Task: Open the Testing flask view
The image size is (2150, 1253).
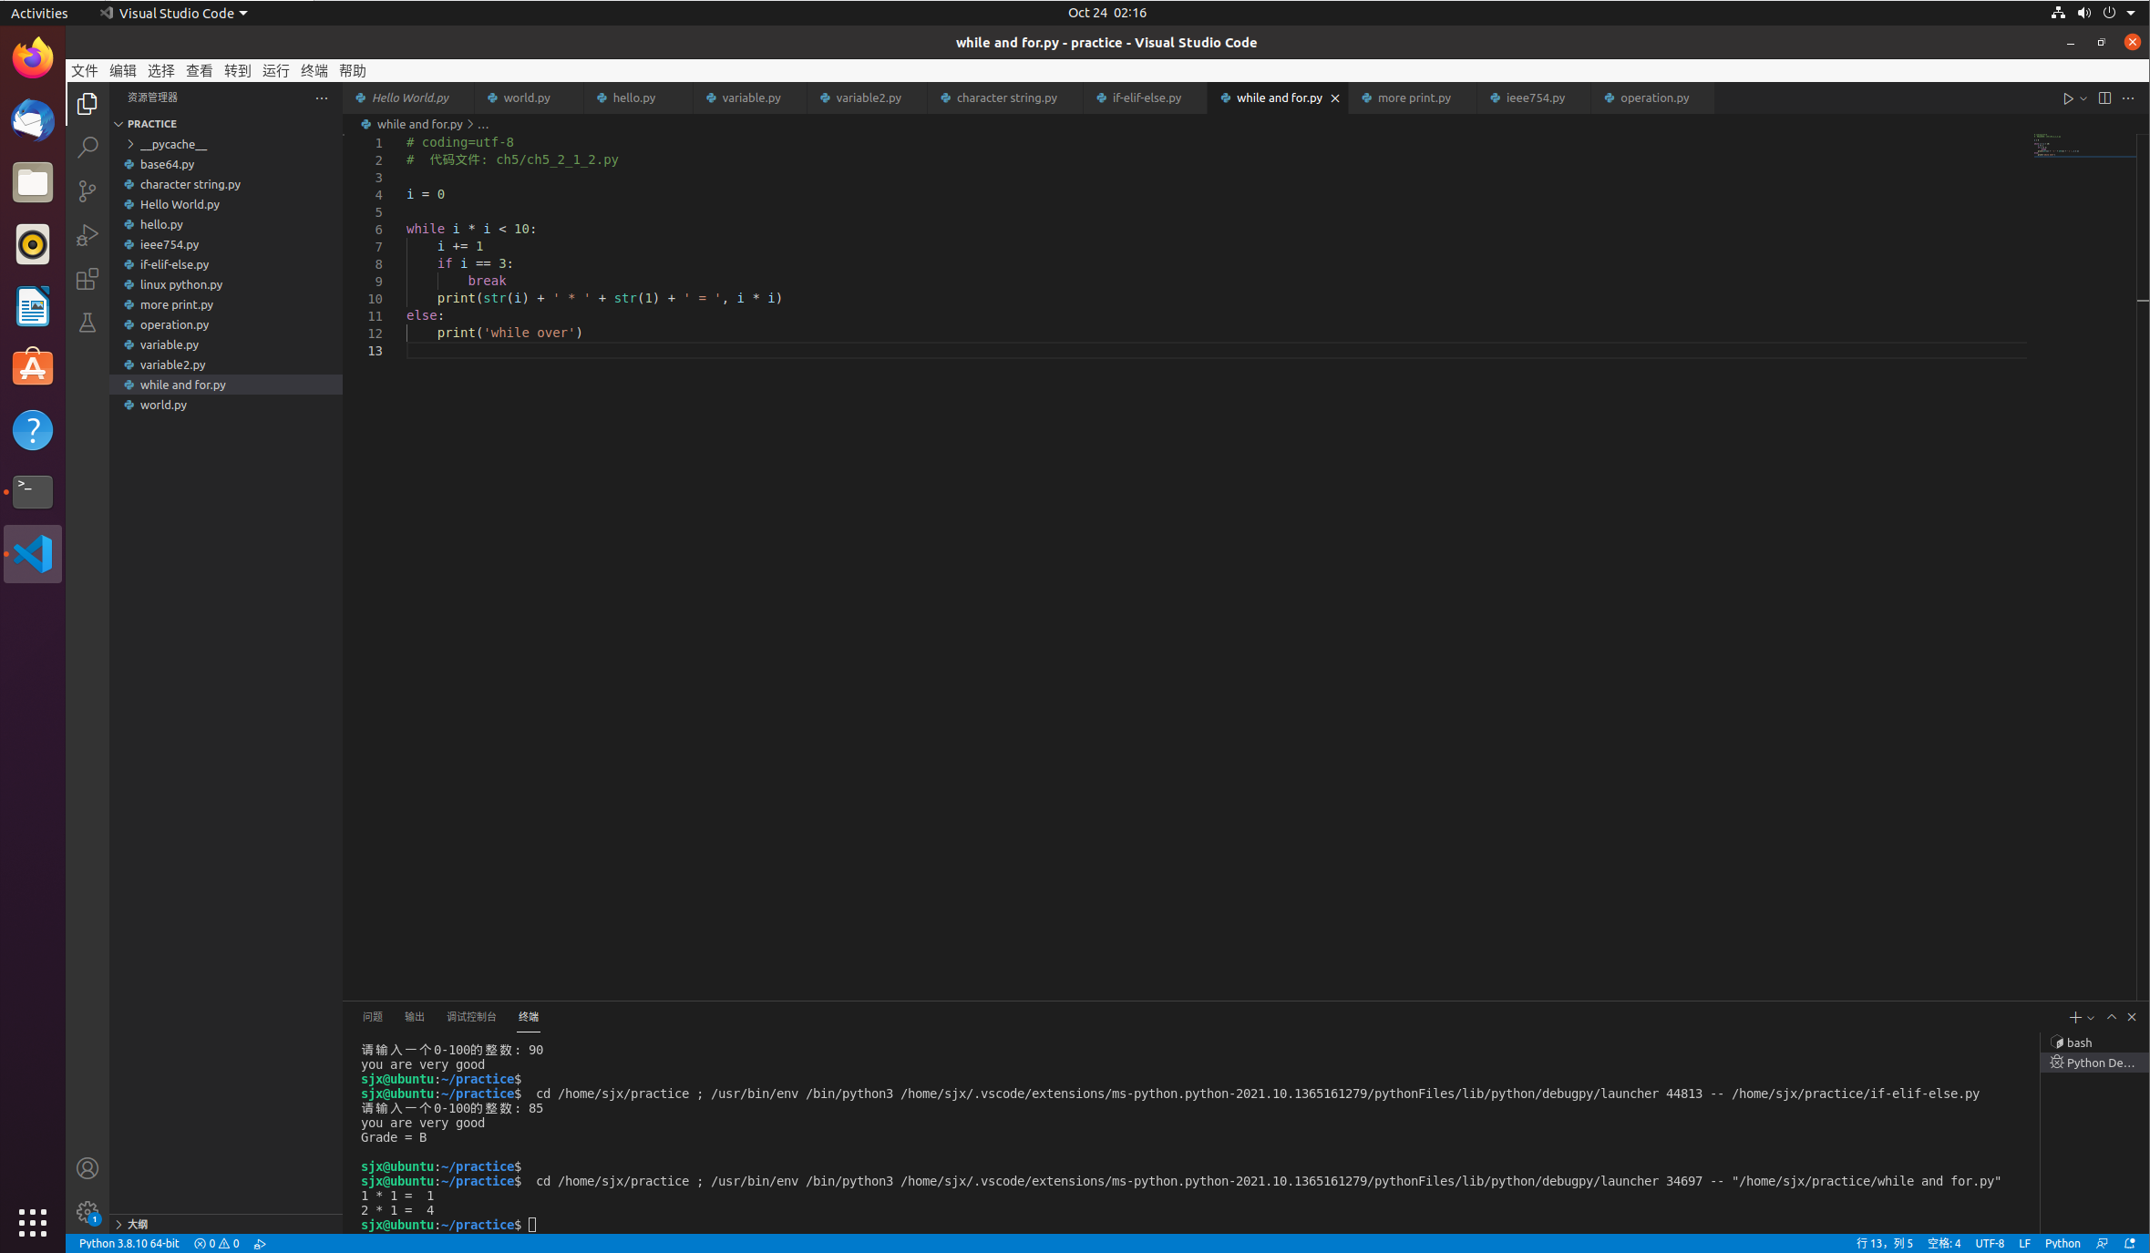Action: click(87, 323)
